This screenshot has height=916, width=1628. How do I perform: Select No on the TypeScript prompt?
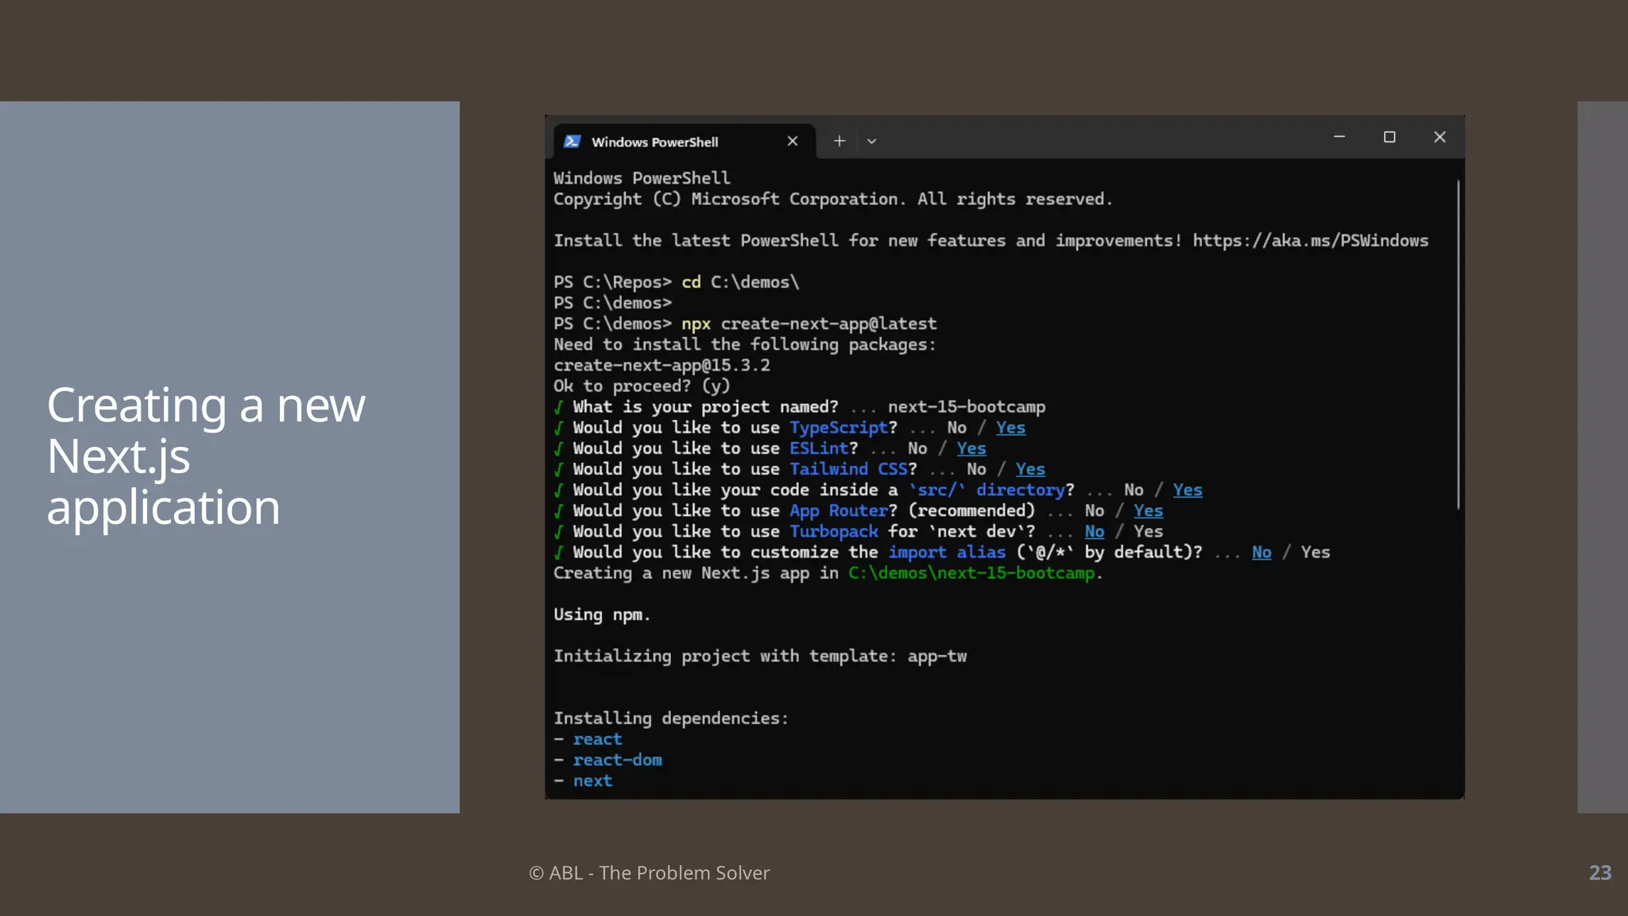(x=956, y=428)
